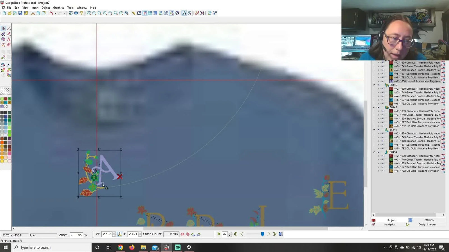
Task: Click the horizontal mirror flip icon near Stitch Count
Action: [182, 234]
